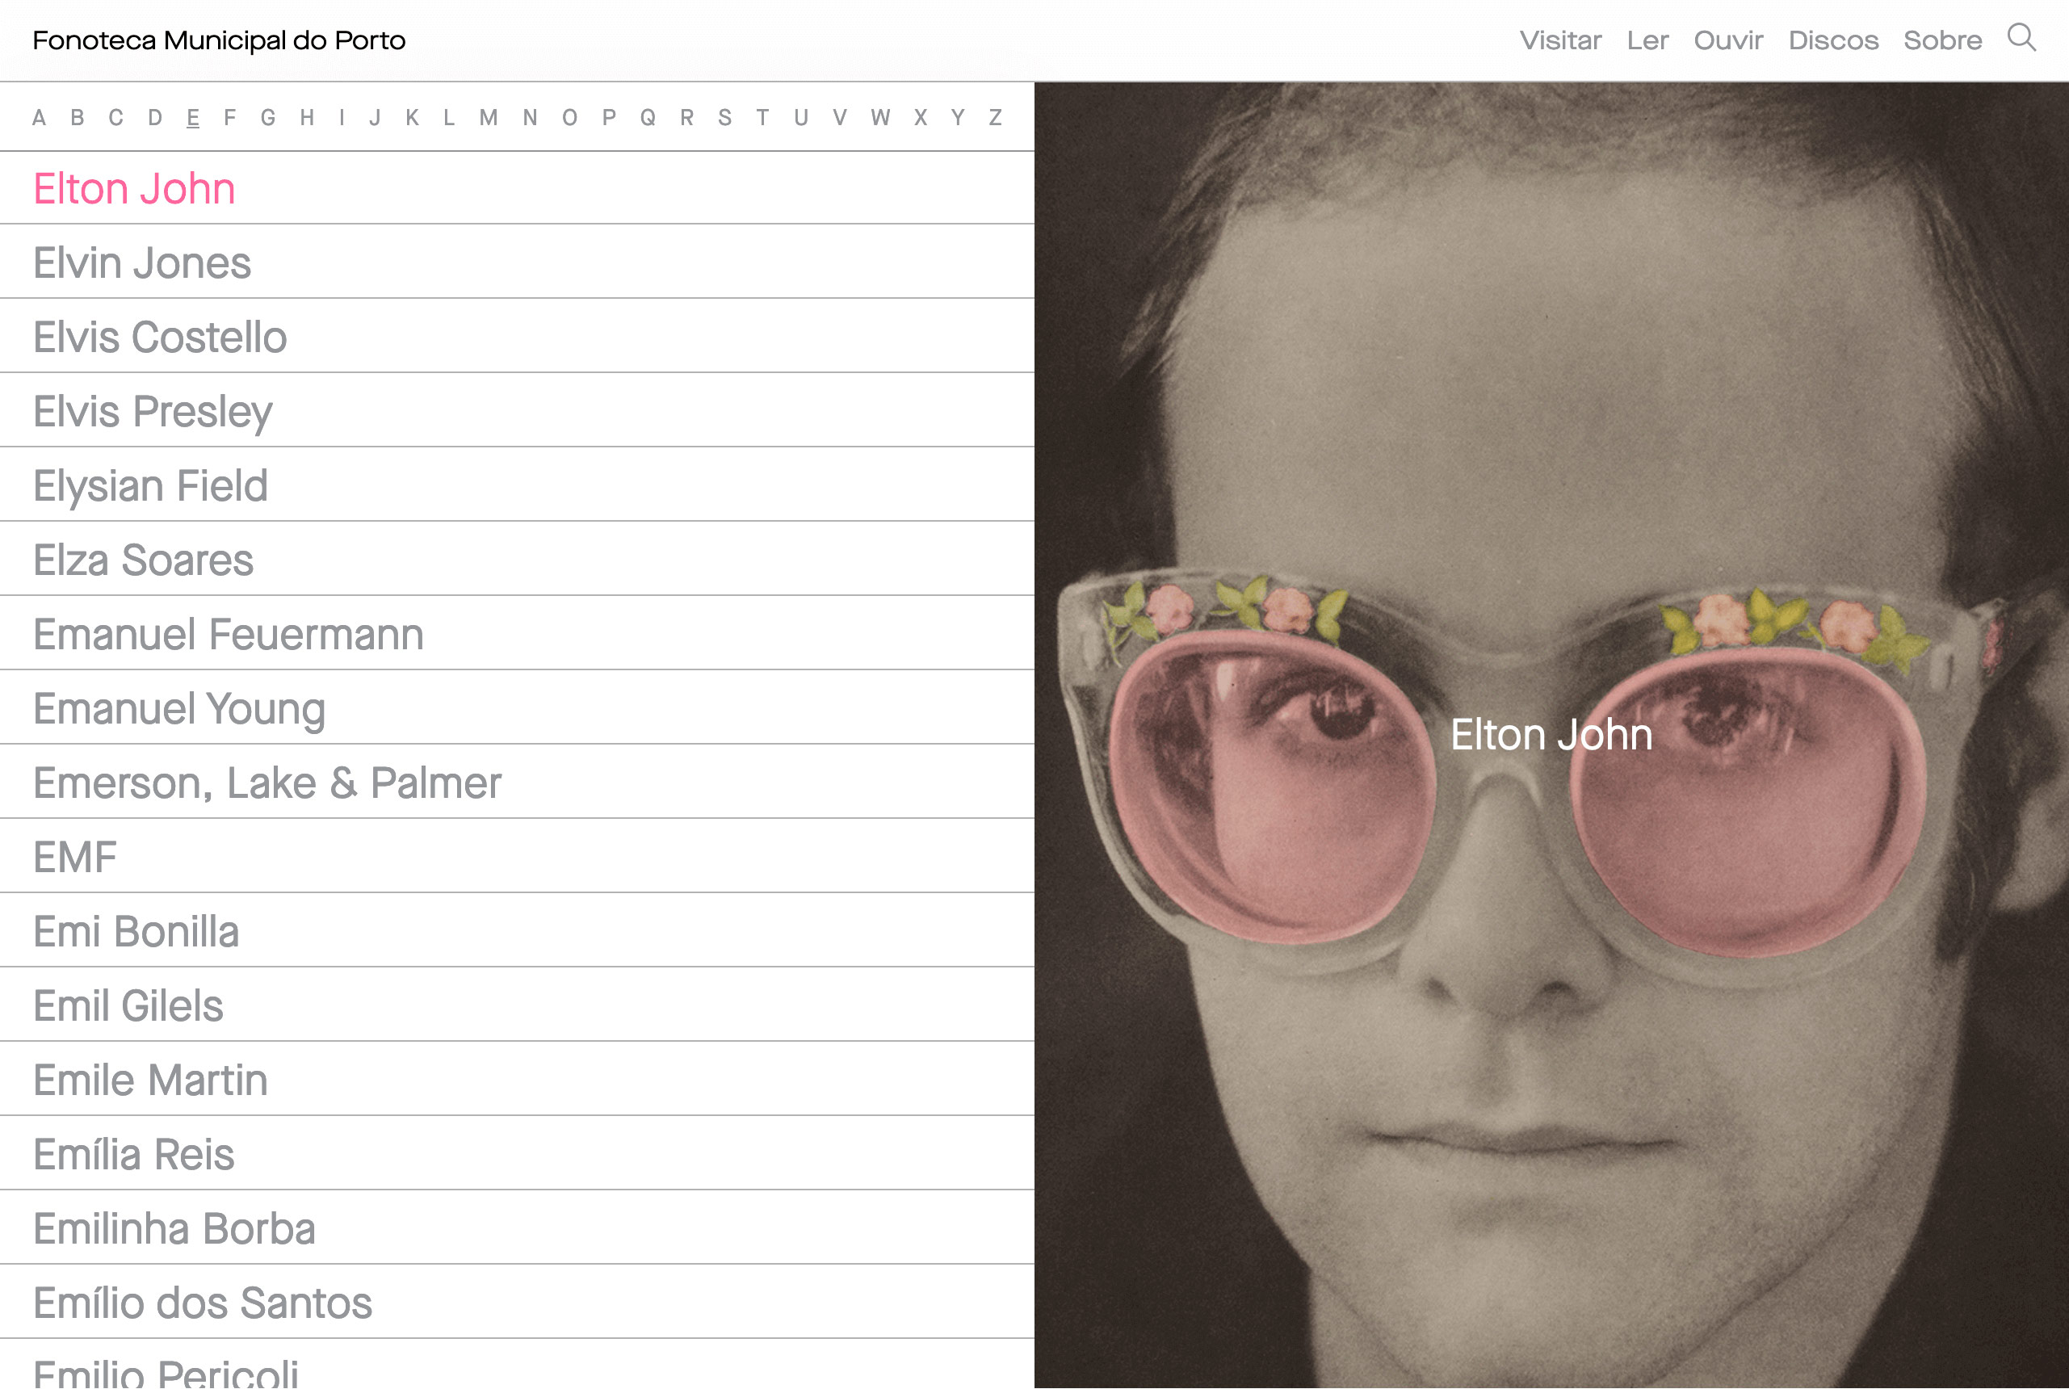This screenshot has width=2069, height=1389.
Task: Open the Ouvir menu item
Action: [x=1728, y=40]
